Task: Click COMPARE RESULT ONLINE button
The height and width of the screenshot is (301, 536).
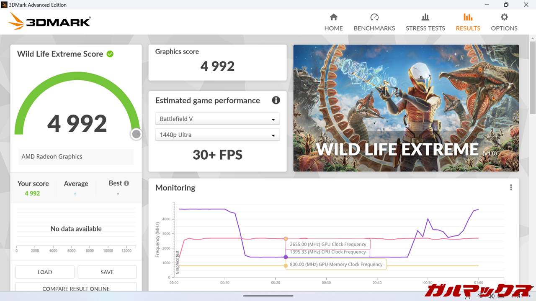Action: click(76, 288)
